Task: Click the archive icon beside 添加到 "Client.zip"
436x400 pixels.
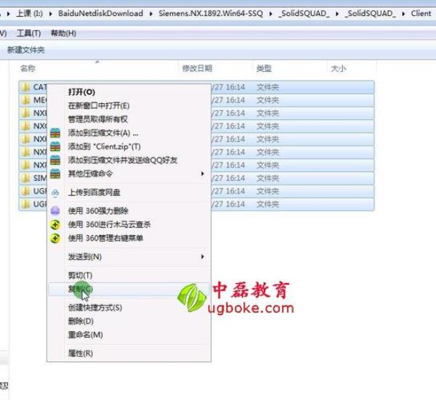Action: tap(55, 147)
